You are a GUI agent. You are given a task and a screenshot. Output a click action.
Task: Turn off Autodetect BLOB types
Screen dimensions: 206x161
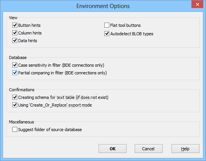click(107, 34)
